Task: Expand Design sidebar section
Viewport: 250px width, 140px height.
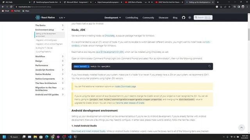Action: pos(50,61)
